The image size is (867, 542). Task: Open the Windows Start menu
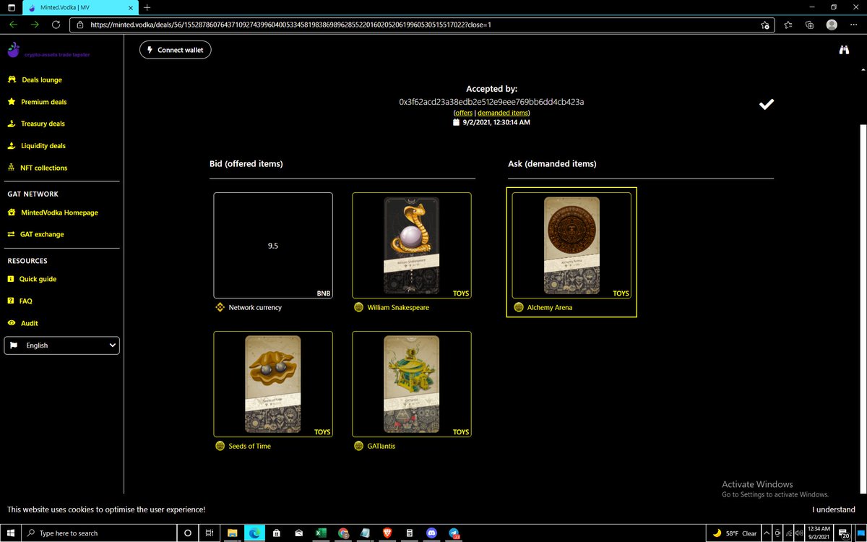[12, 533]
